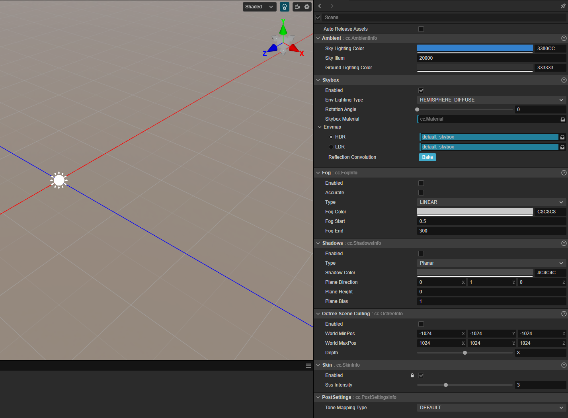Image resolution: width=568 pixels, height=418 pixels.
Task: Click the pin icon in inspector header
Action: click(x=562, y=6)
